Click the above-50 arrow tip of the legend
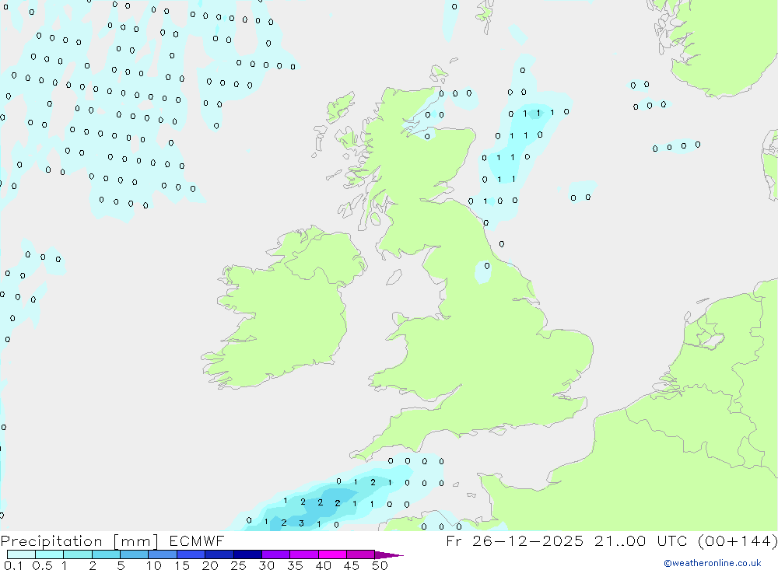Screen dimensions: 778x570 (x=389, y=555)
